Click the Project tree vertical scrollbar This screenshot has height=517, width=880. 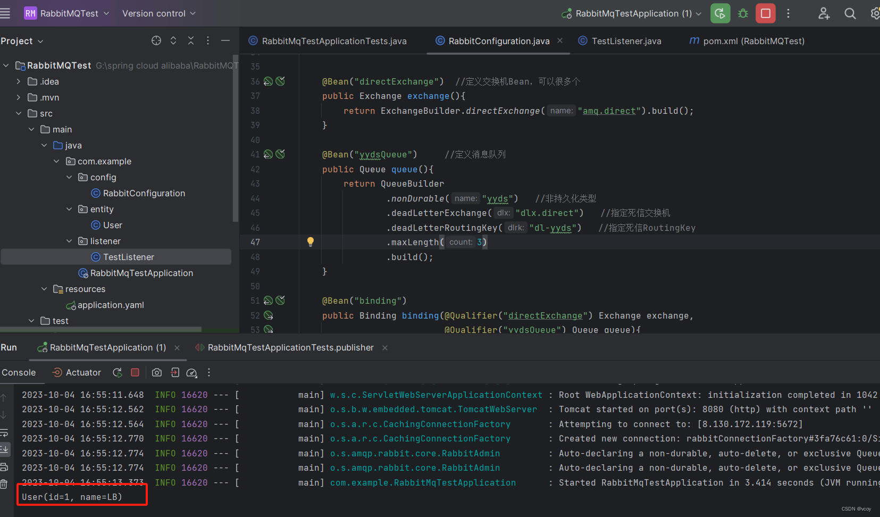coord(235,138)
